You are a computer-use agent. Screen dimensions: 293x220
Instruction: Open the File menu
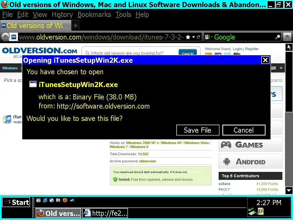[x=7, y=15]
